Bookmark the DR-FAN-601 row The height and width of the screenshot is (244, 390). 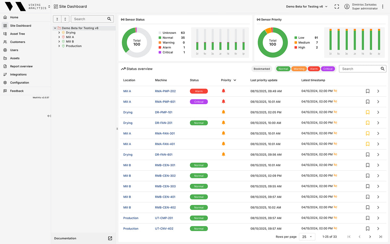pyautogui.click(x=368, y=155)
